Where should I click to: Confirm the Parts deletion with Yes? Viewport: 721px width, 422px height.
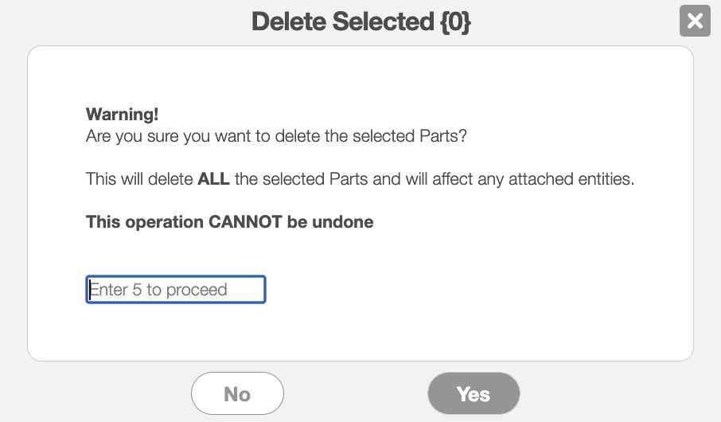pyautogui.click(x=474, y=394)
